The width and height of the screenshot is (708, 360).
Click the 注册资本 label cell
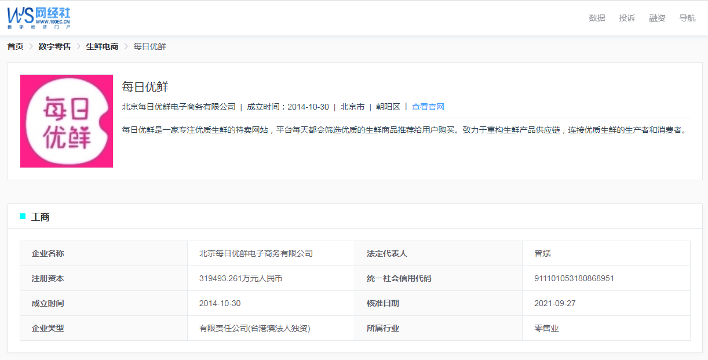tap(104, 278)
